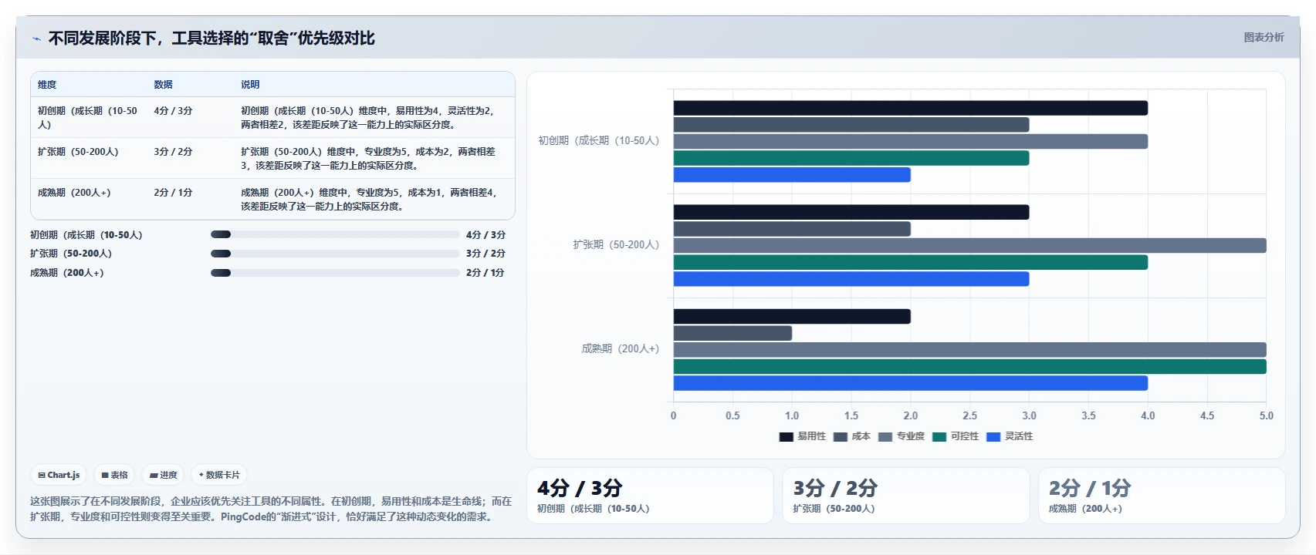This screenshot has height=555, width=1316.
Task: Click the table value 4分 / 3分
Action: point(173,111)
